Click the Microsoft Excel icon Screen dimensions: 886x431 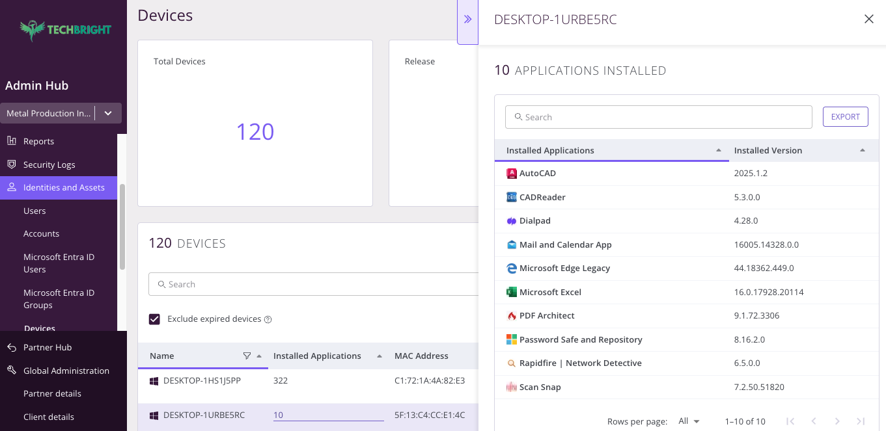tap(512, 293)
